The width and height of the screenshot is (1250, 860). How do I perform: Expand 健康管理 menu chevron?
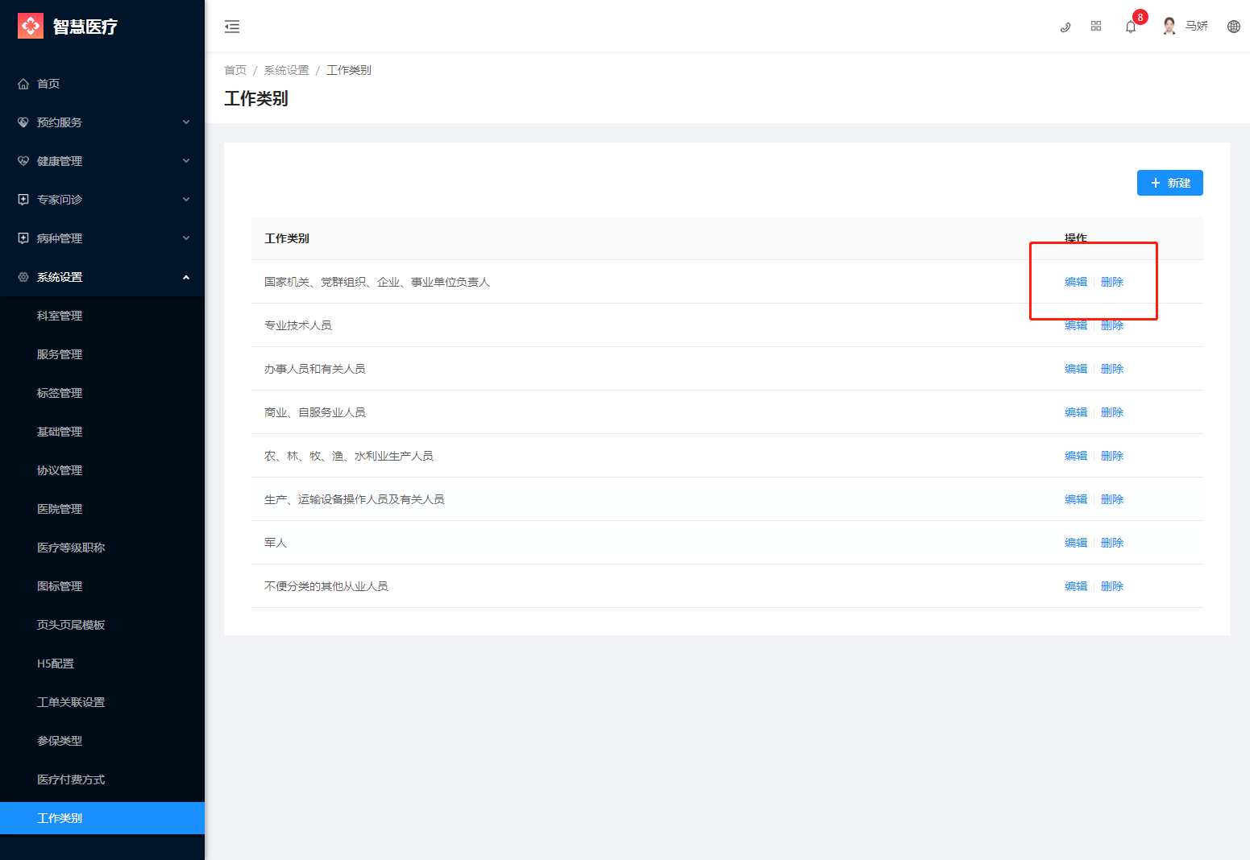(186, 161)
